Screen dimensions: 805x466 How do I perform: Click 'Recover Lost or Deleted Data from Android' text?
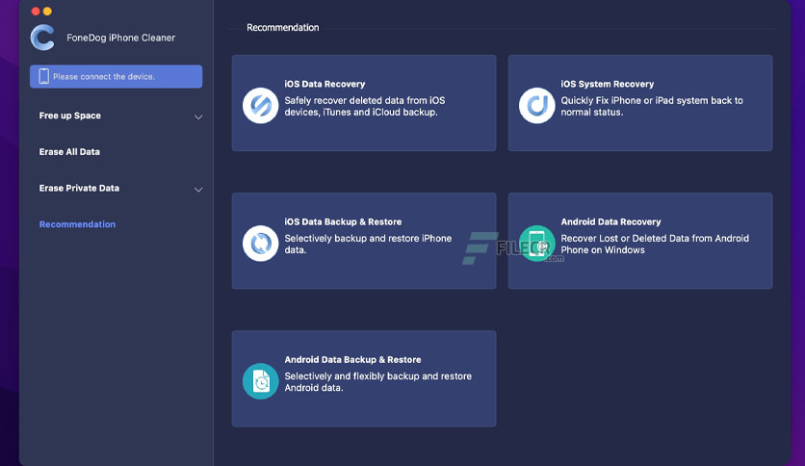(x=655, y=245)
